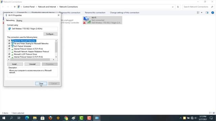Click the Cancel button in dialog

pos(54,84)
